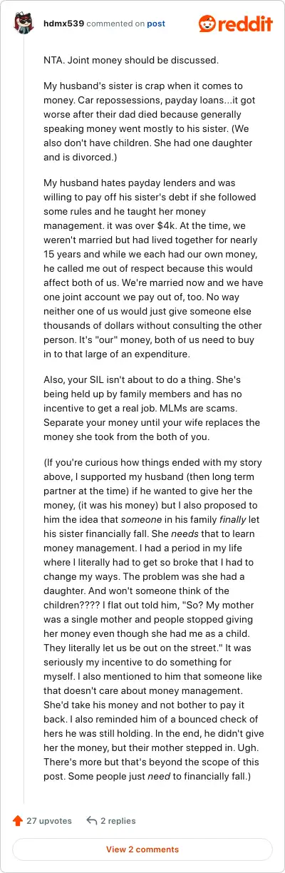Viewport: 285px width, 873px height.
Task: Click the hdmx539 user avatar
Action: [24, 24]
